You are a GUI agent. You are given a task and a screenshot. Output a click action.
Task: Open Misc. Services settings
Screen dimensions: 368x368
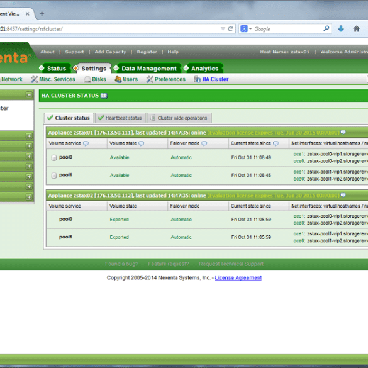pyautogui.click(x=53, y=79)
